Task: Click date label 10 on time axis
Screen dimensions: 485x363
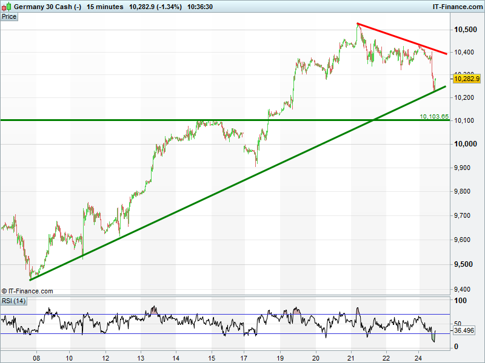Action: (69, 358)
